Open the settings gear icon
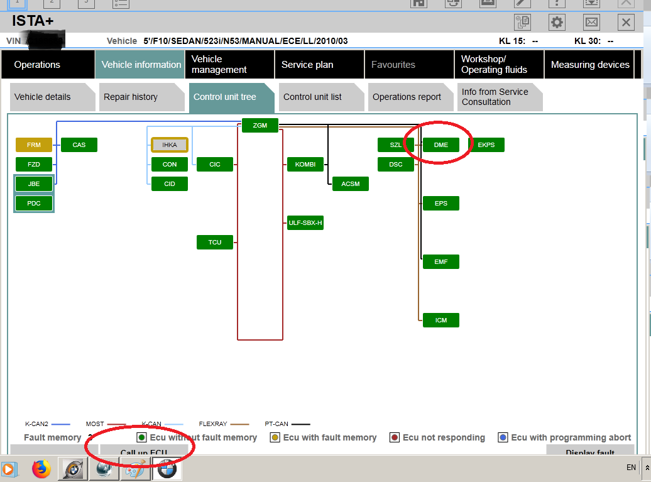The width and height of the screenshot is (651, 482). pyautogui.click(x=557, y=23)
